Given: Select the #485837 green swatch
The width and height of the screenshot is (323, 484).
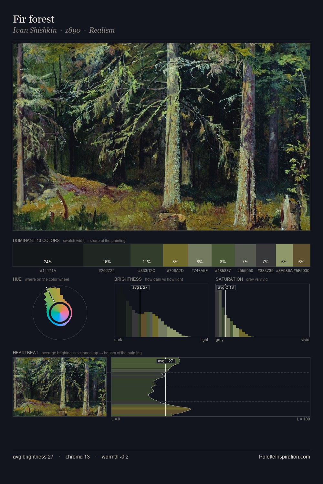Looking at the screenshot, I should pyautogui.click(x=223, y=255).
